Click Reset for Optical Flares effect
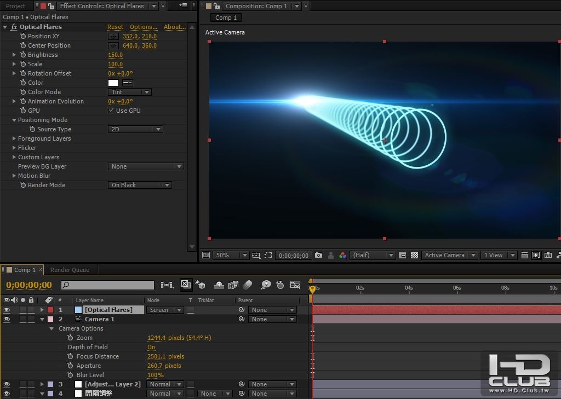561x399 pixels. (115, 27)
